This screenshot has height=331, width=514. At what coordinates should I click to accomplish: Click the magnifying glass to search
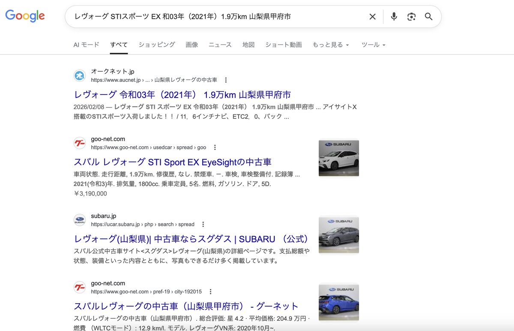click(x=428, y=17)
